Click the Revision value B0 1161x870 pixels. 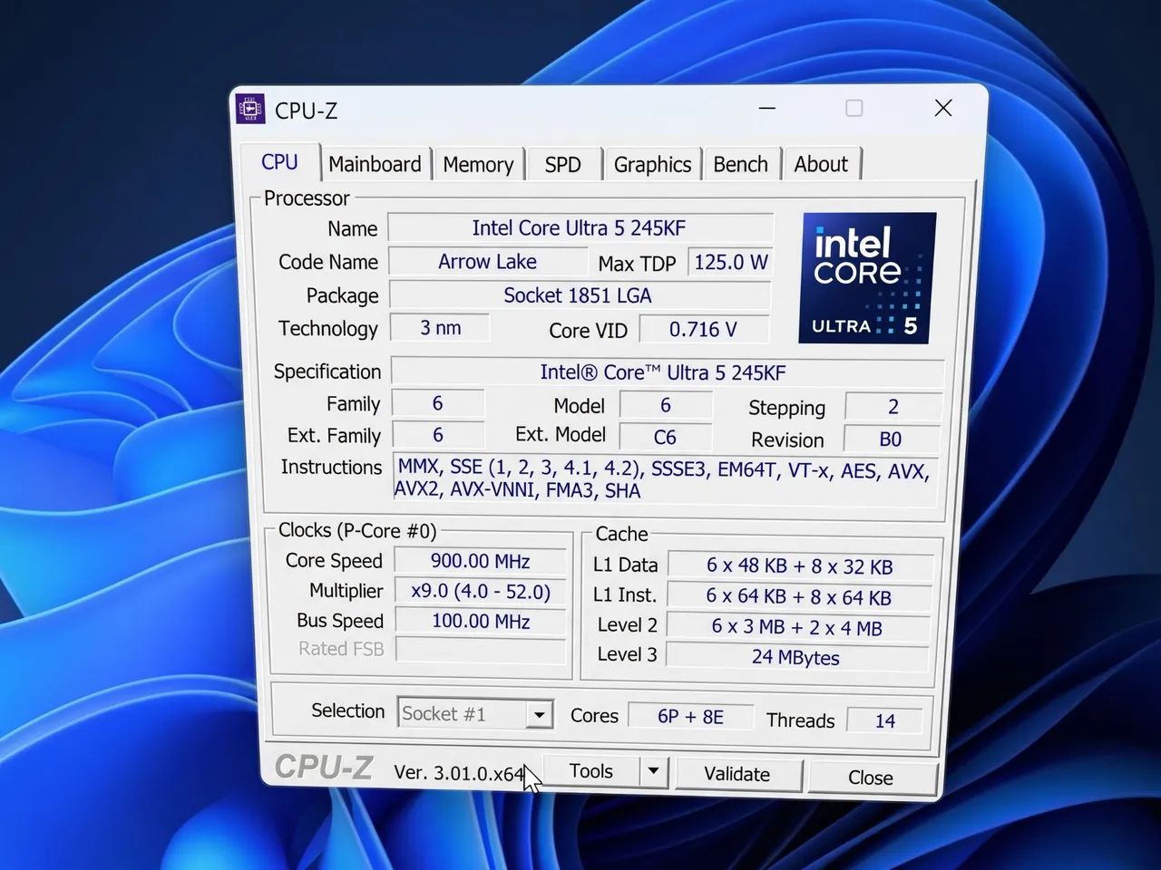[891, 440]
